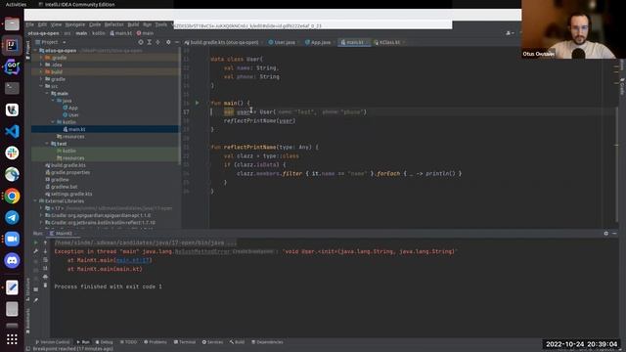The image size is (626, 352).
Task: Open Telegram from the dock
Action: [12, 217]
